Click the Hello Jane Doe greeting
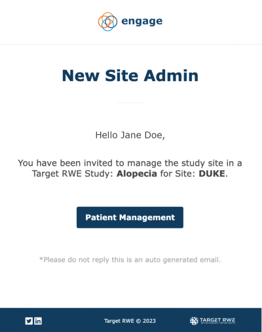The height and width of the screenshot is (332, 262). click(x=130, y=136)
